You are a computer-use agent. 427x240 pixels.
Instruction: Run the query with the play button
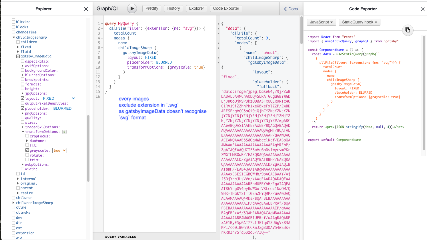click(132, 9)
